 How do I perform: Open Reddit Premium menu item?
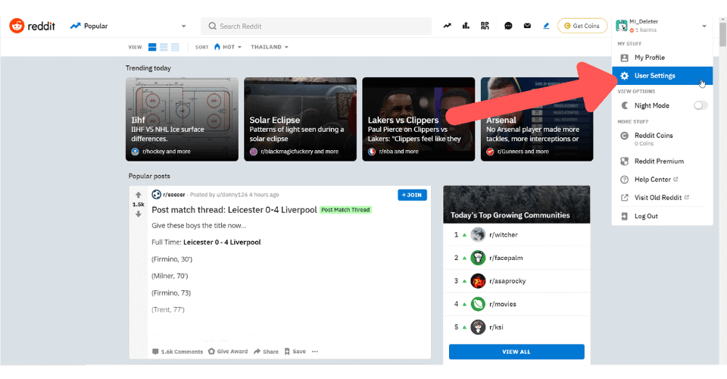(662, 161)
